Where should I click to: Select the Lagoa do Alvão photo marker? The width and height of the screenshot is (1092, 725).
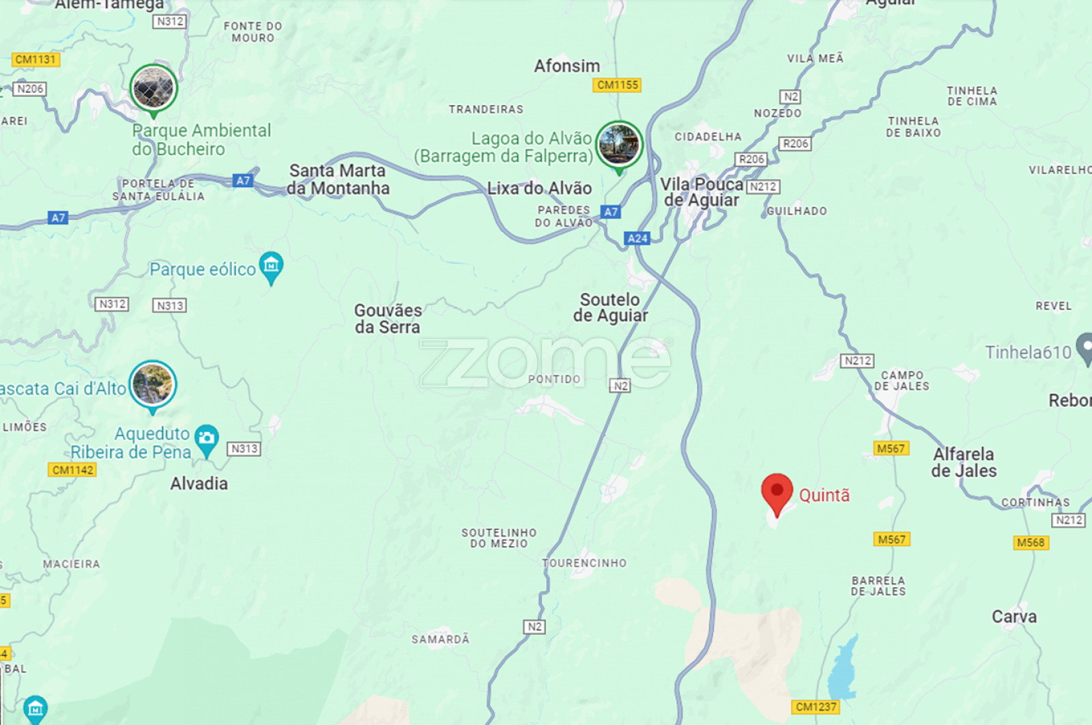tap(619, 146)
